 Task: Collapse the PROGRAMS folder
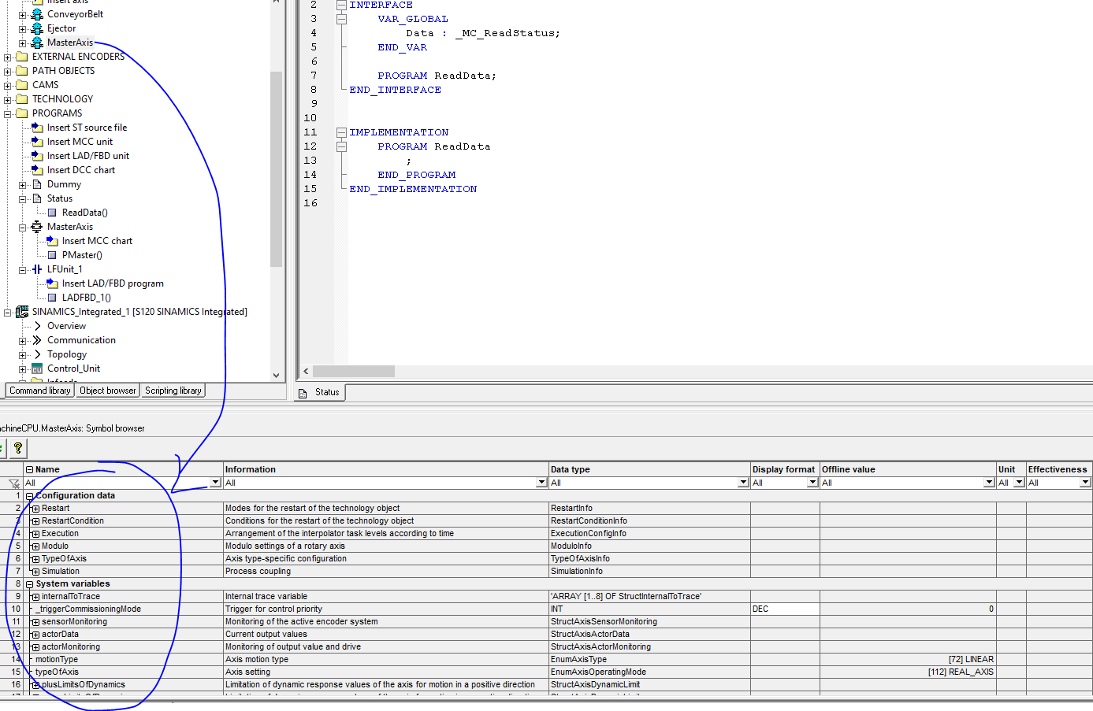coord(8,113)
